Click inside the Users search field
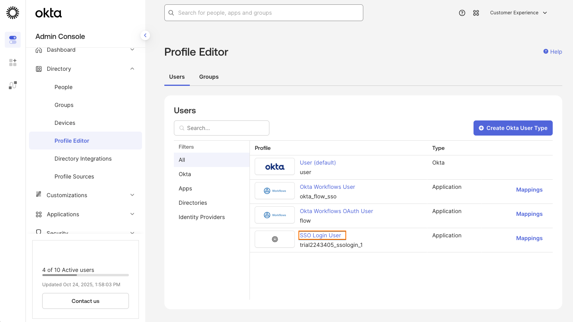The width and height of the screenshot is (573, 322). point(221,128)
